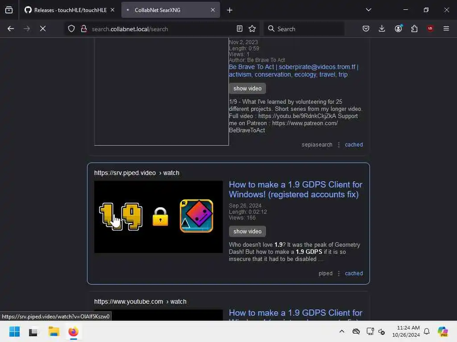This screenshot has height=342, width=457.
Task: Click show video under the piped result
Action: click(247, 232)
